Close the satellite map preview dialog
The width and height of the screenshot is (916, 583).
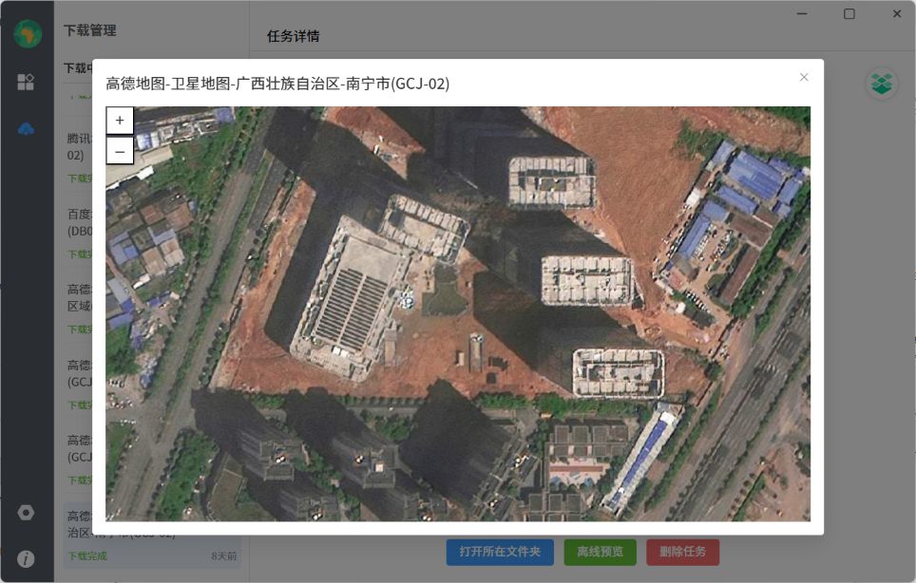pyautogui.click(x=804, y=77)
